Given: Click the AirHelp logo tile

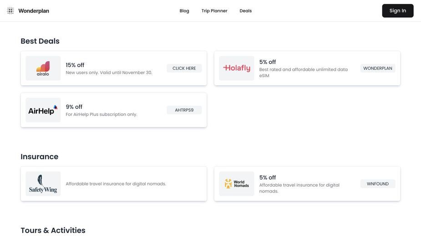Looking at the screenshot, I should (x=43, y=110).
